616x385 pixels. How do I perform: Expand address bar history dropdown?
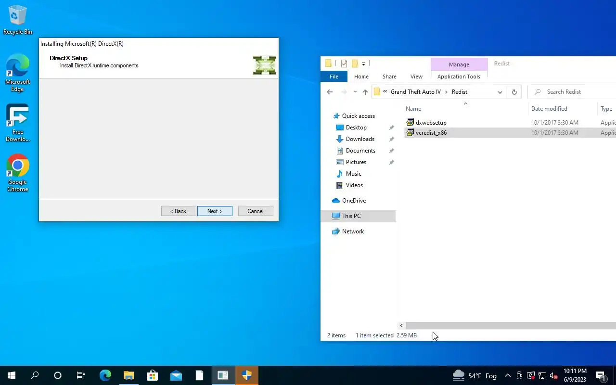point(500,92)
